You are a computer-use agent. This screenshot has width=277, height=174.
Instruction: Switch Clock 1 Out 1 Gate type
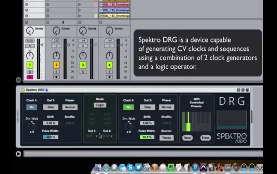(50, 107)
